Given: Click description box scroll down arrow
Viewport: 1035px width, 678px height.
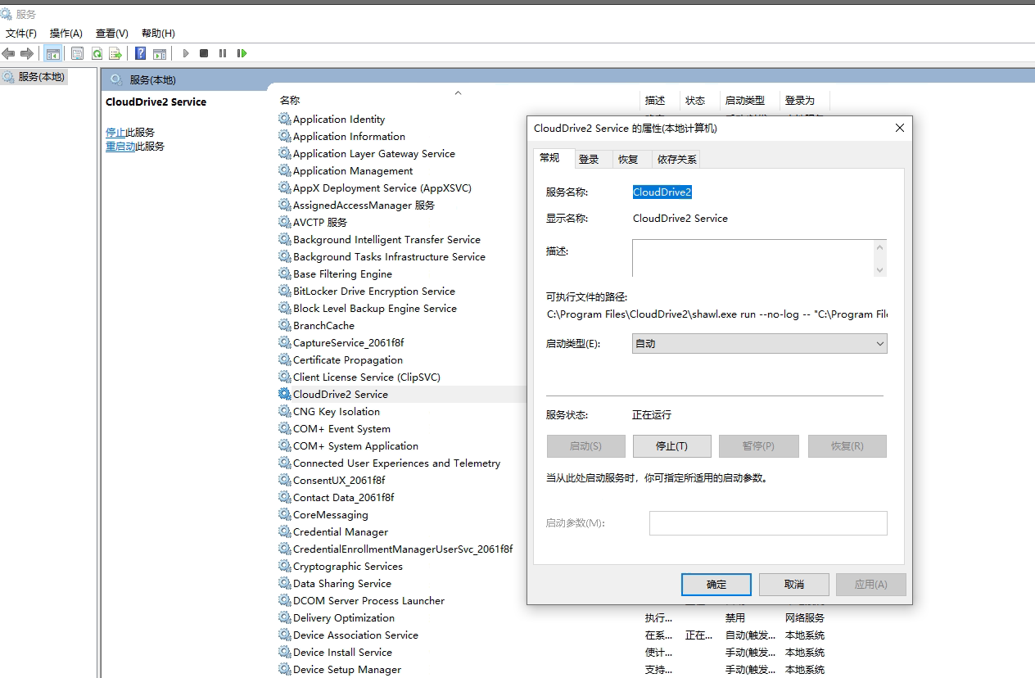Looking at the screenshot, I should [880, 269].
